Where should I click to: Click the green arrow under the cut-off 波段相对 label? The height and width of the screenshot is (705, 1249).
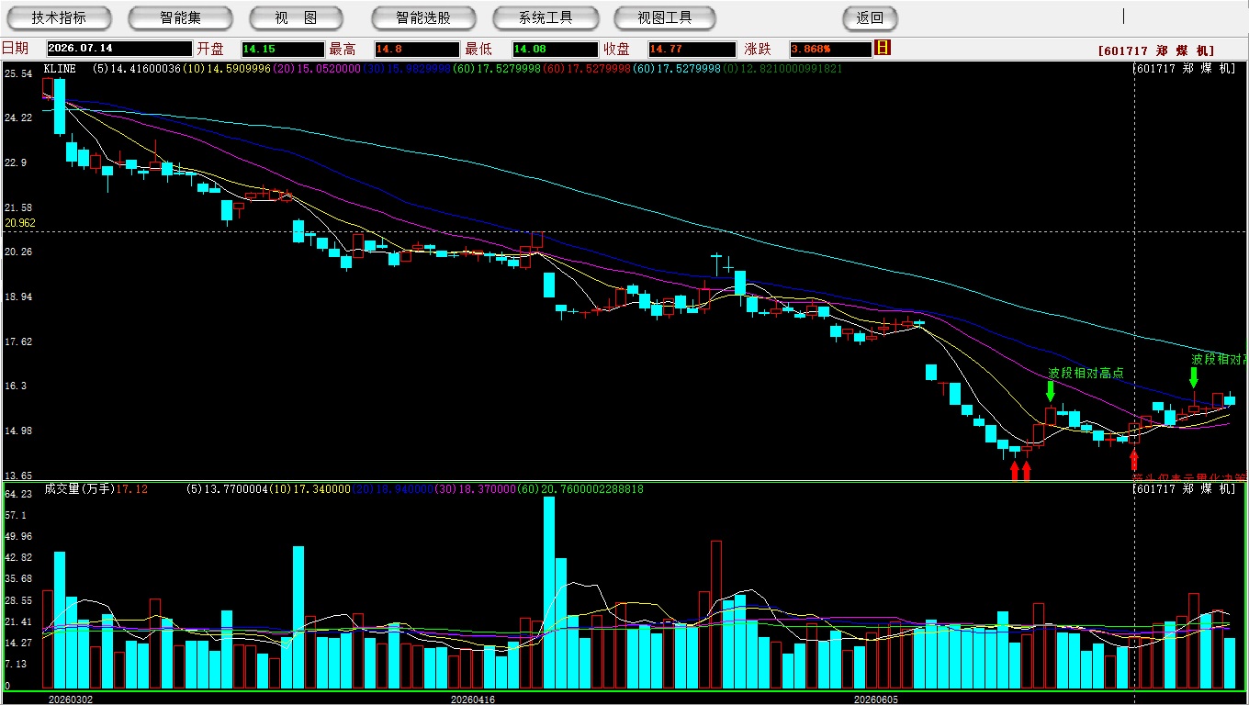(x=1194, y=377)
